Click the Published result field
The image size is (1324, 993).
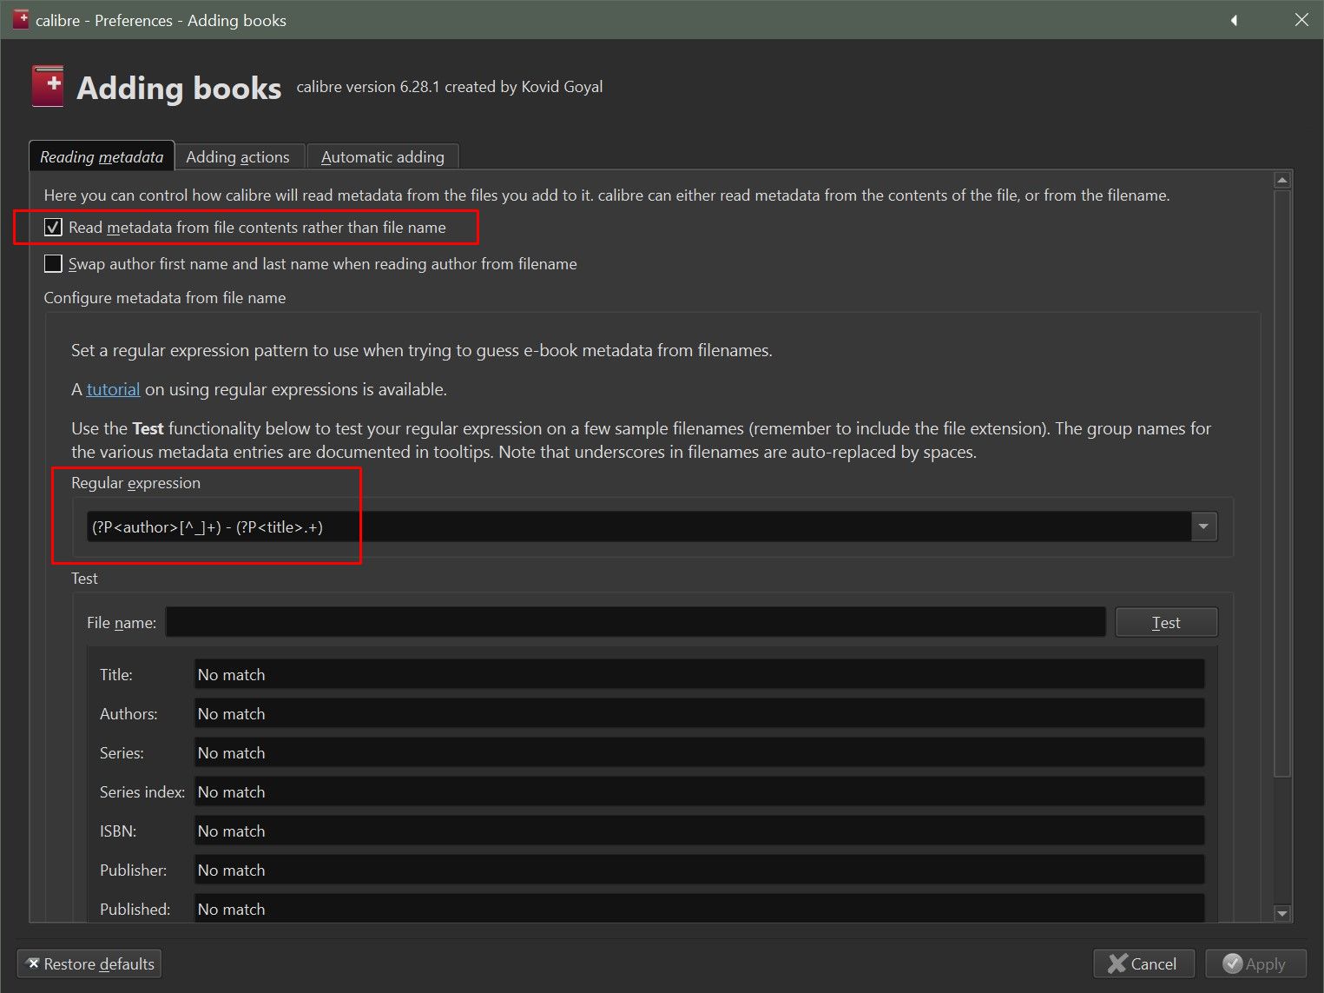point(699,910)
